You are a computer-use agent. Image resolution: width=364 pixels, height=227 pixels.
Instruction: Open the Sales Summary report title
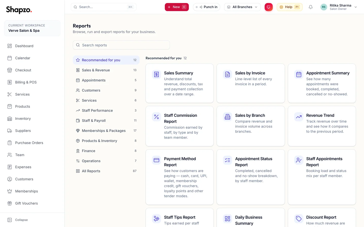[x=178, y=73]
